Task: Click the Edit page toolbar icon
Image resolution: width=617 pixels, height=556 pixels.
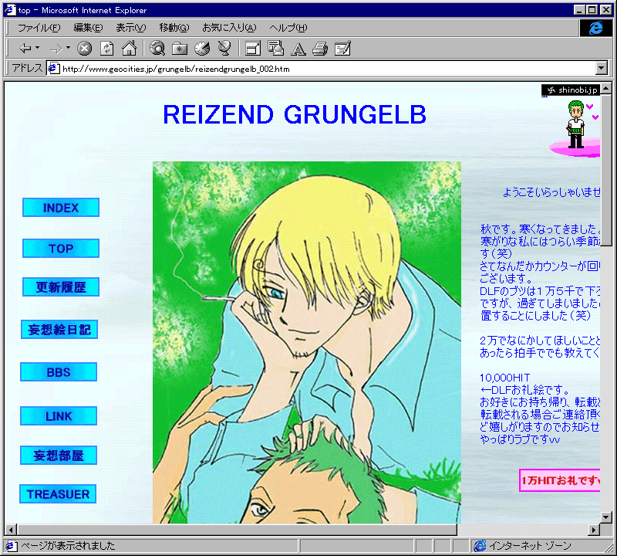Action: point(342,49)
